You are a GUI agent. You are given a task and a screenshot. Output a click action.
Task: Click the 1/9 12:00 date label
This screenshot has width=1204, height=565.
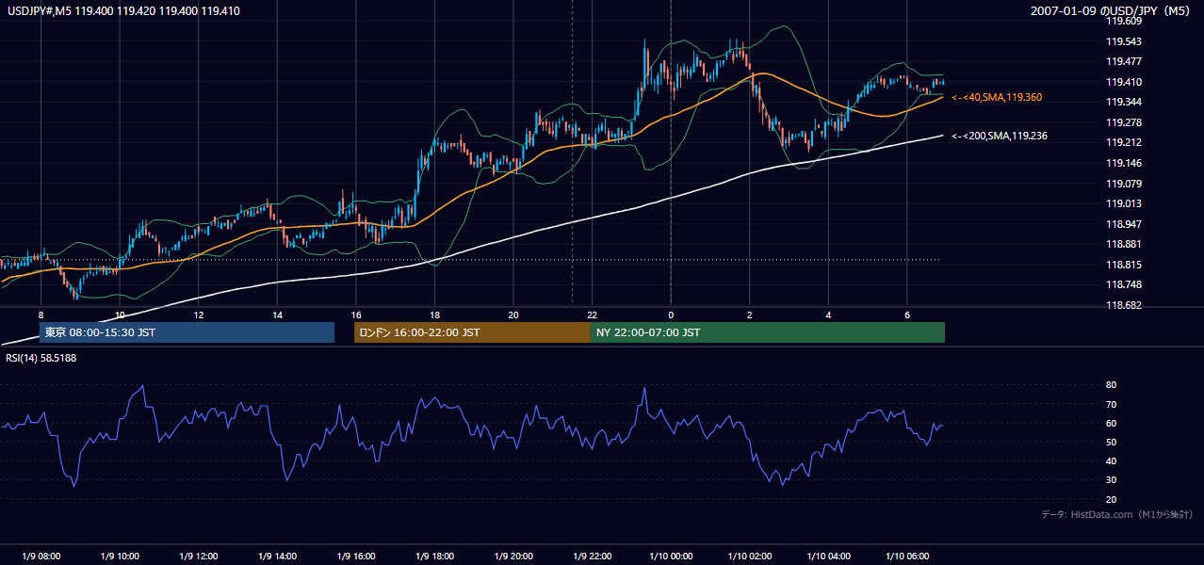point(198,557)
